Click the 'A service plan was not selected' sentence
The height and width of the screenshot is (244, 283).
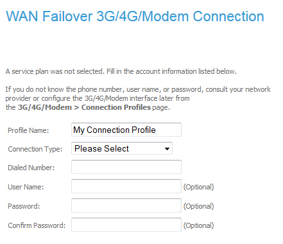click(x=121, y=71)
